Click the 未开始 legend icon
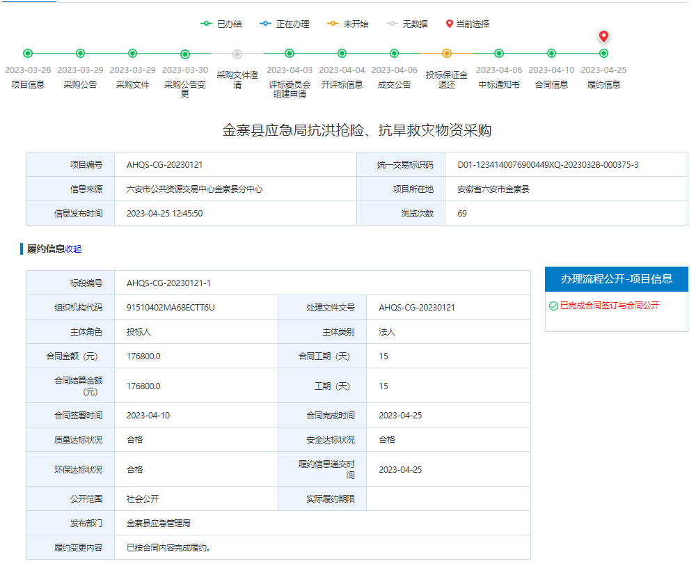696x582 pixels. 333,24
